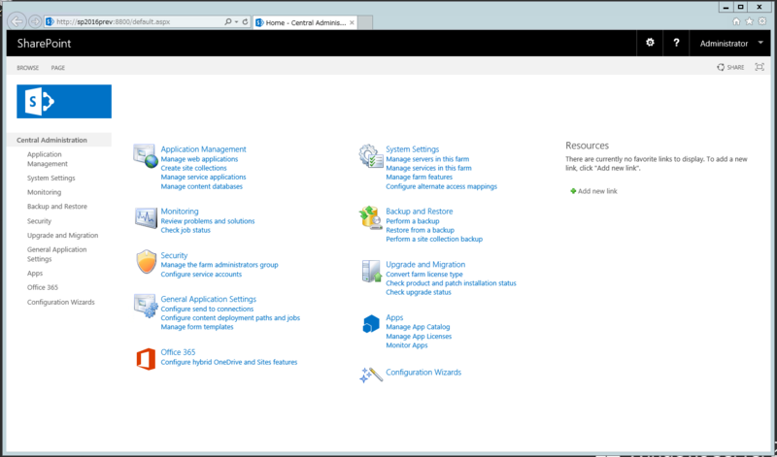The width and height of the screenshot is (777, 457).
Task: Open the help question mark icon
Action: tap(676, 43)
